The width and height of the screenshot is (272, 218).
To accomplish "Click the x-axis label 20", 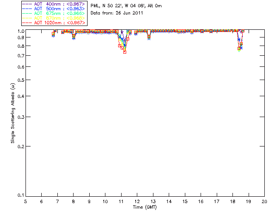I will (264, 202).
